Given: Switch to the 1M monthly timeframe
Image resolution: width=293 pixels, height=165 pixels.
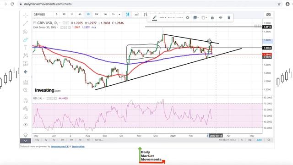Looking at the screenshot, I should coord(105,14).
